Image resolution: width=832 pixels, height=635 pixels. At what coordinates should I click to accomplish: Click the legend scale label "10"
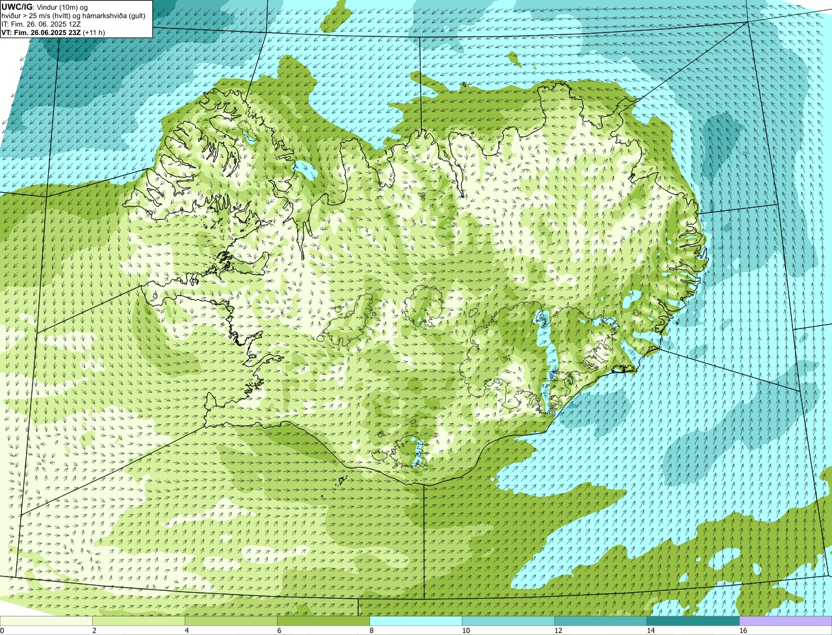[465, 630]
